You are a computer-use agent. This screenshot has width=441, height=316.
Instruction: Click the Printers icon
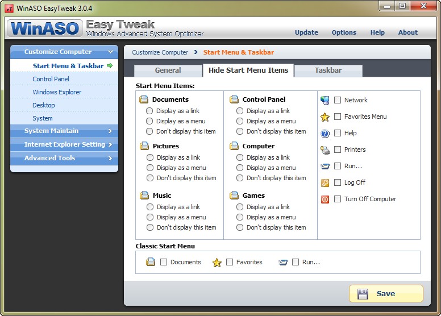[x=325, y=150]
